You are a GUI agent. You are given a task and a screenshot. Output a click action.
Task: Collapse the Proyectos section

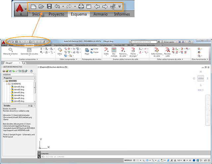point(34,78)
